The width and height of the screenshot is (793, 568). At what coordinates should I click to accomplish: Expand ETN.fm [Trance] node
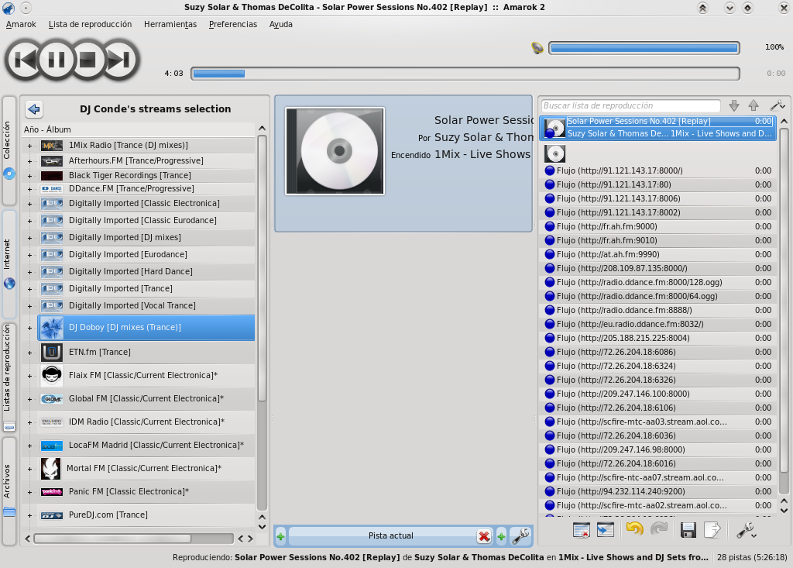coord(30,353)
